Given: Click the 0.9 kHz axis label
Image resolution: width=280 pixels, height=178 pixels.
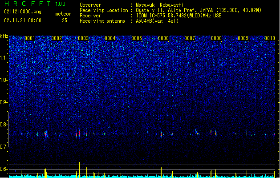Looking at the screenshot, I should click(4, 102).
